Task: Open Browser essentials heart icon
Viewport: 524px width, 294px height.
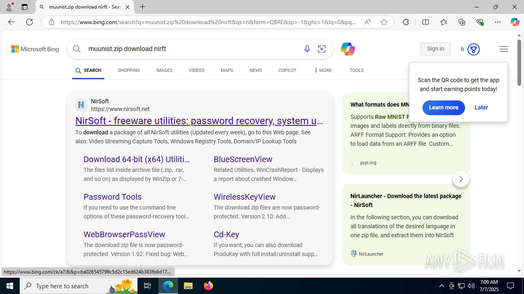Action: tap(480, 22)
